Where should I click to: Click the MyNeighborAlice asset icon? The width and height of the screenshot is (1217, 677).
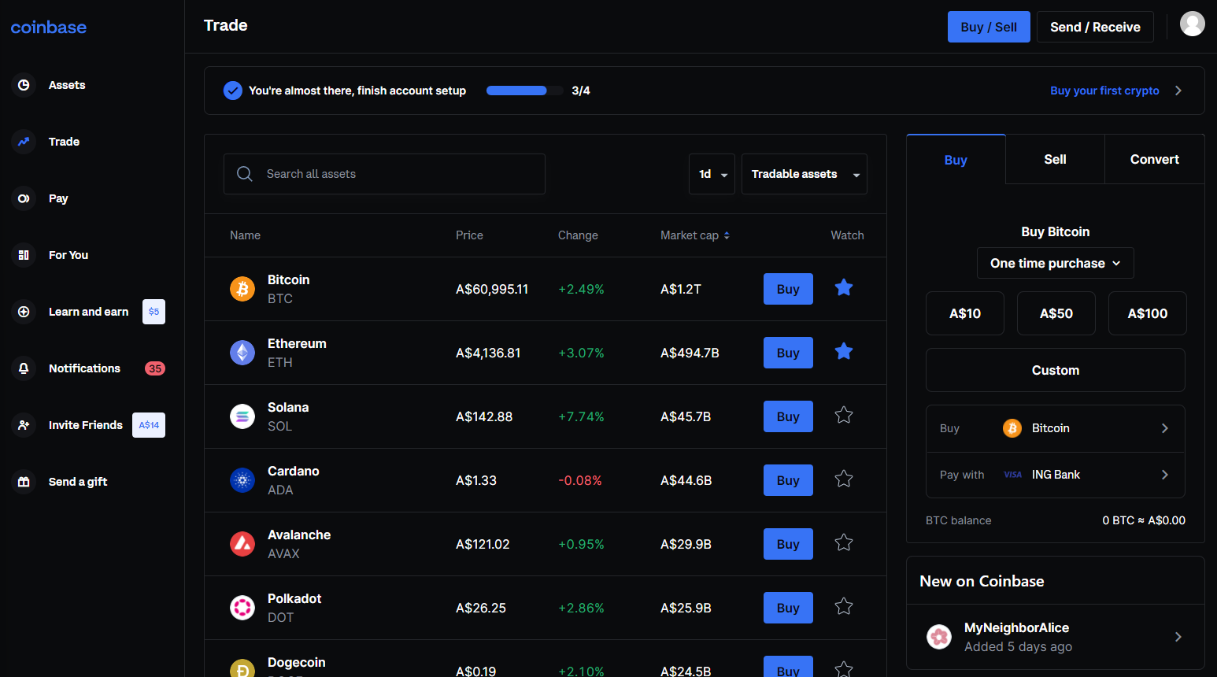coord(939,637)
